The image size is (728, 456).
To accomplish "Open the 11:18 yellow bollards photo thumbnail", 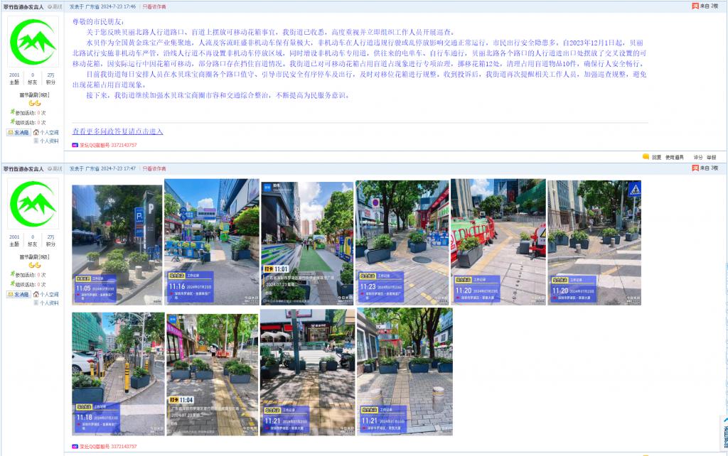I will pos(117,373).
